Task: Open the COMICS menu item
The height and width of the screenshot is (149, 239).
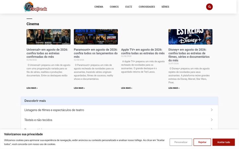Action: pyautogui.click(x=114, y=7)
